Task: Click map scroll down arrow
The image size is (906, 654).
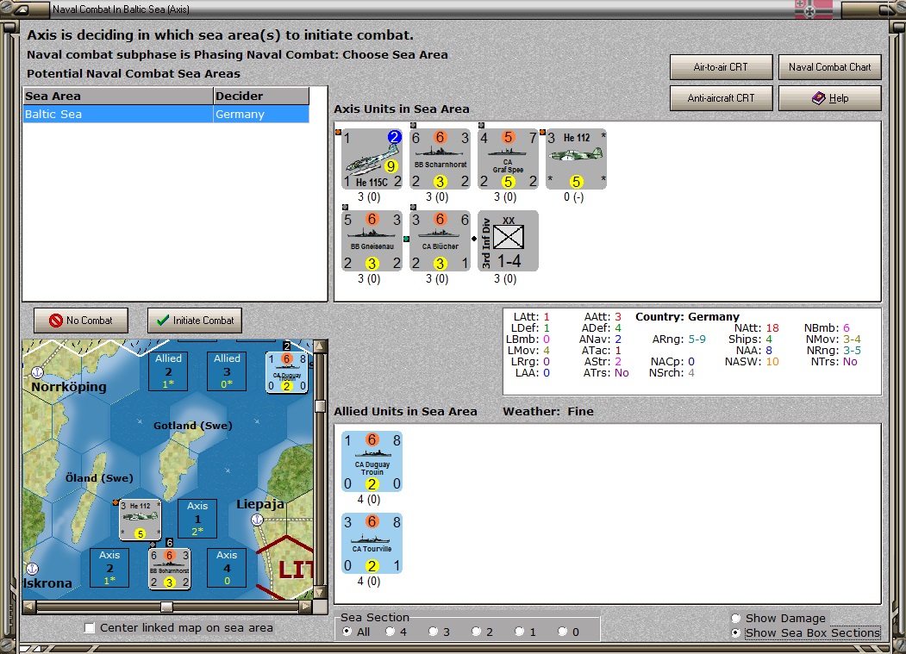Action: coord(320,594)
